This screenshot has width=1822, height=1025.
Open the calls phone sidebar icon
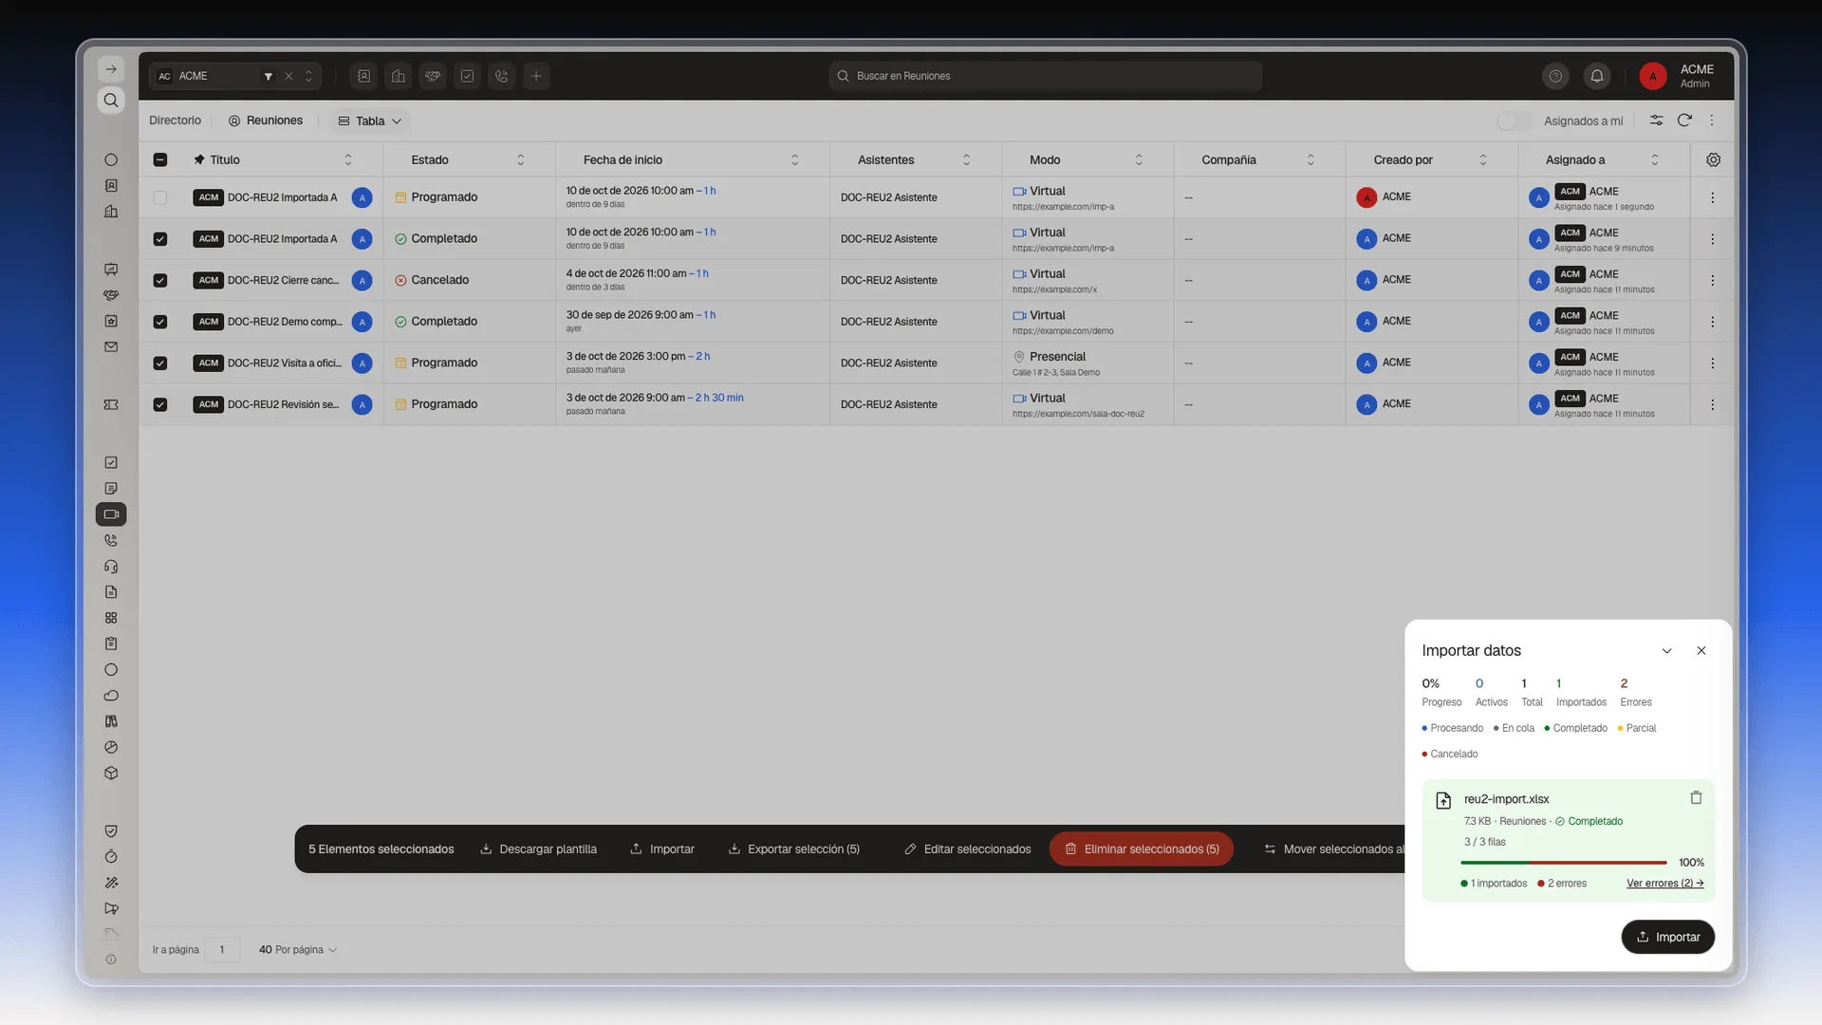tap(111, 540)
